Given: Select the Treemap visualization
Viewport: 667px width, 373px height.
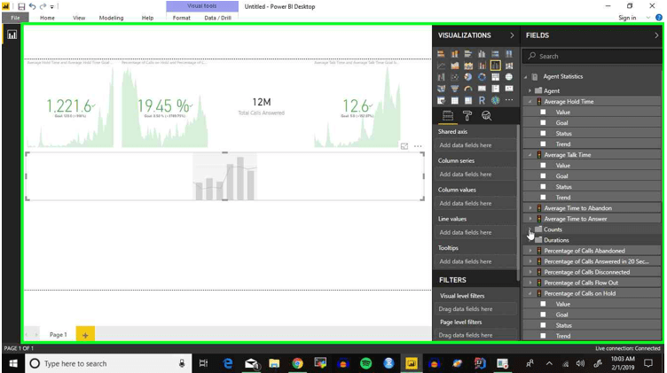Looking at the screenshot, I should coord(495,77).
